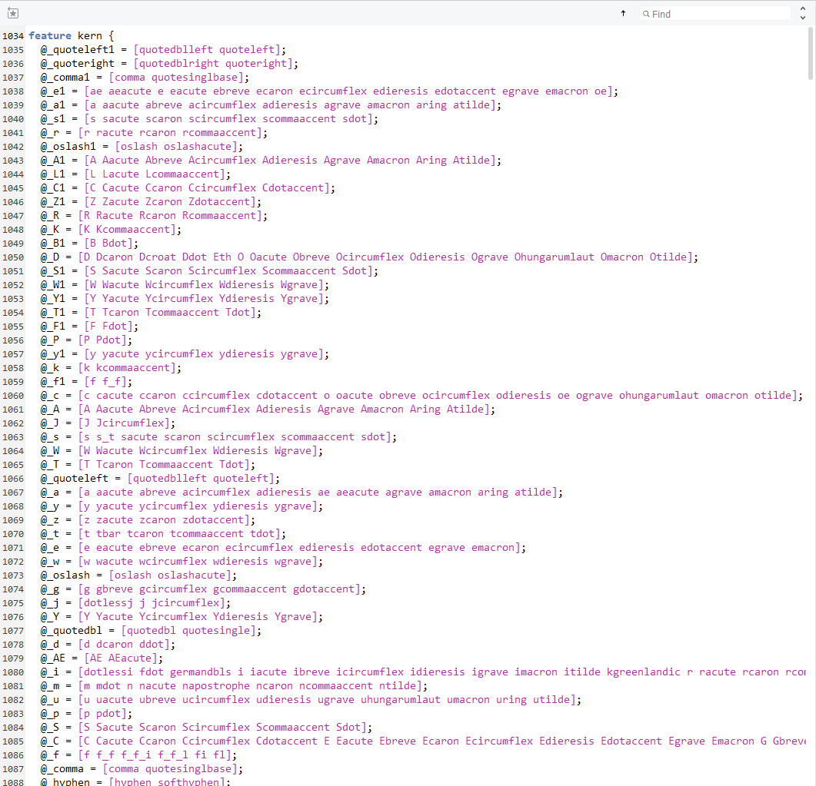The height and width of the screenshot is (786, 816).
Task: Click the small up arrow beside Find
Action: coord(623,13)
